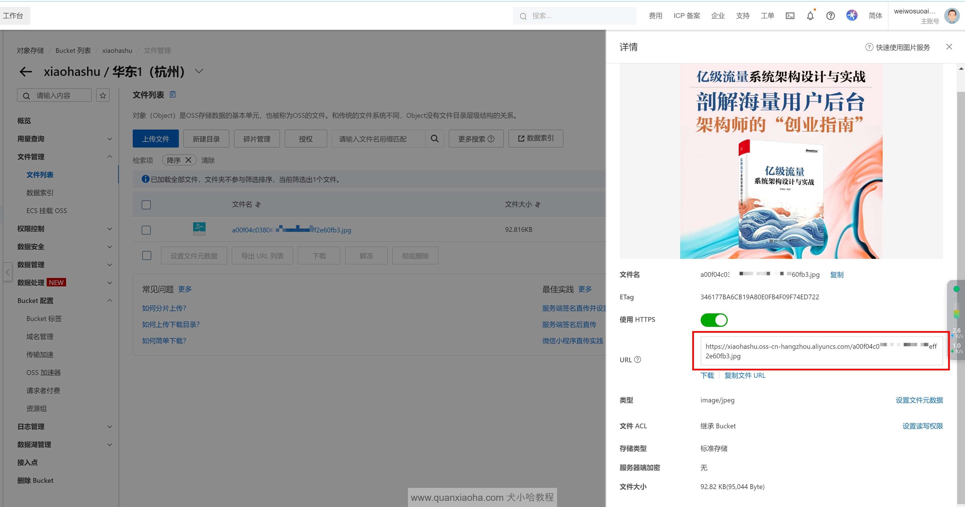Open the Cloud Shell terminal icon
Viewport: 965px width, 507px height.
[x=790, y=16]
